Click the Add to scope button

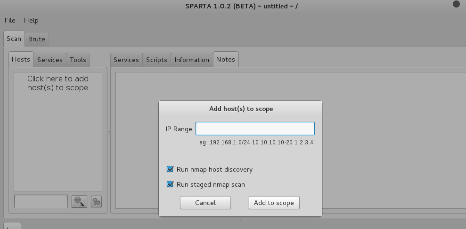(x=274, y=203)
